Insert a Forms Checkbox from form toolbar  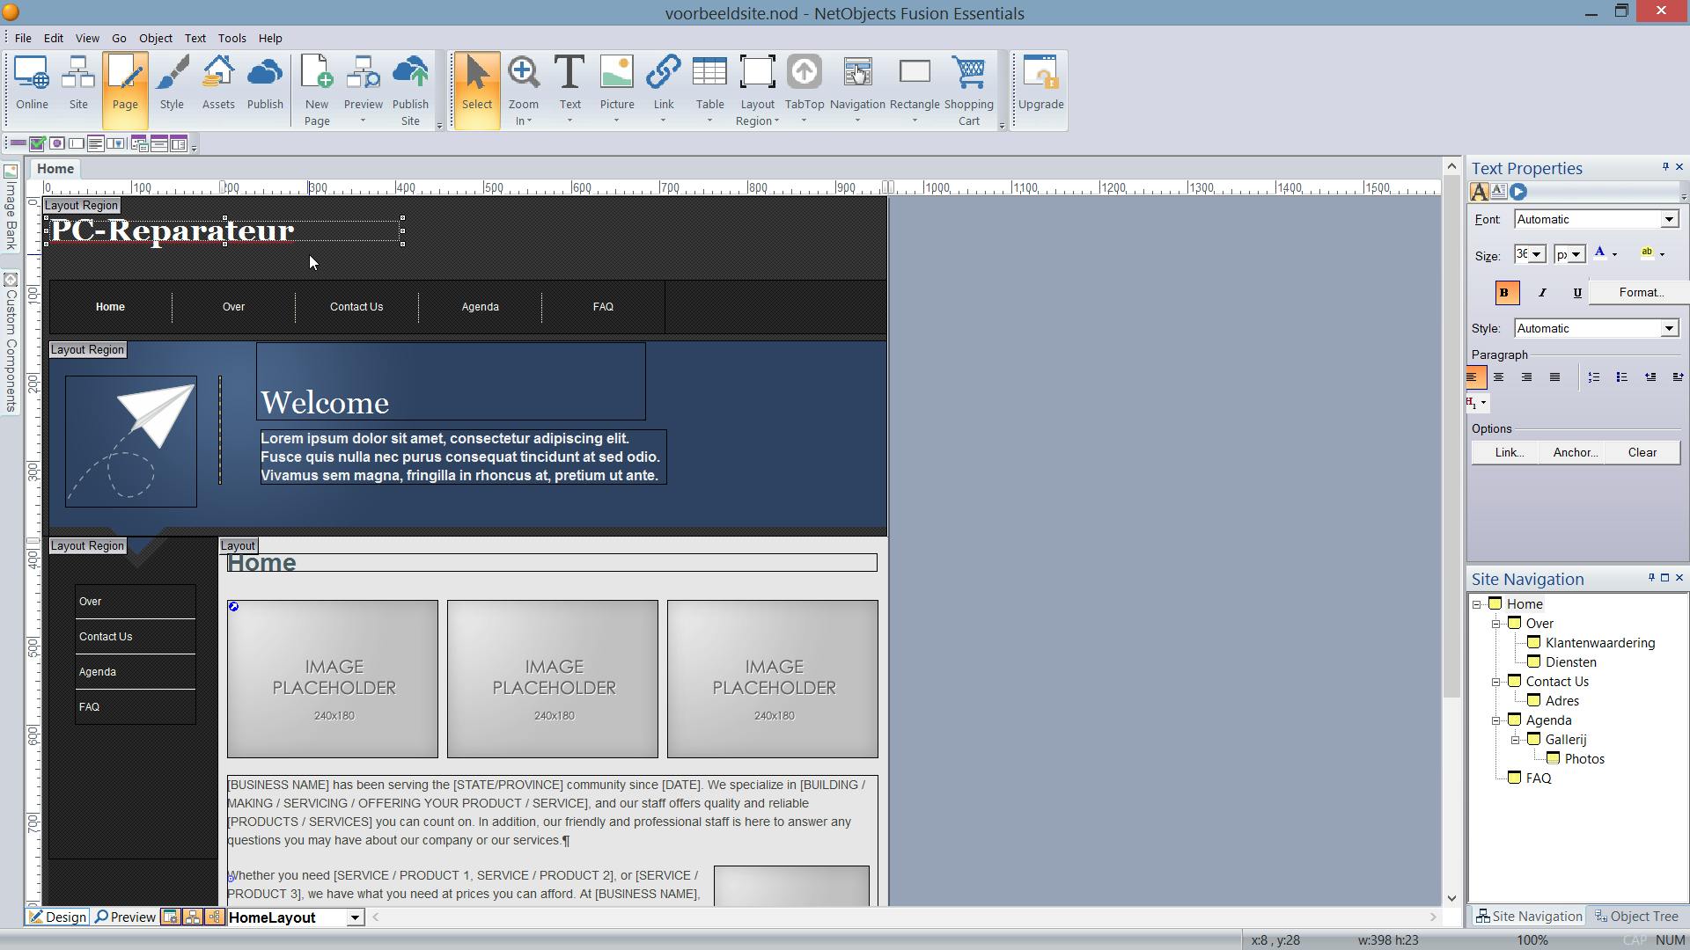pyautogui.click(x=37, y=143)
